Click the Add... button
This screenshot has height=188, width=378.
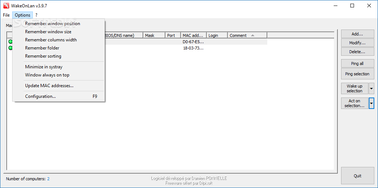tap(357, 34)
